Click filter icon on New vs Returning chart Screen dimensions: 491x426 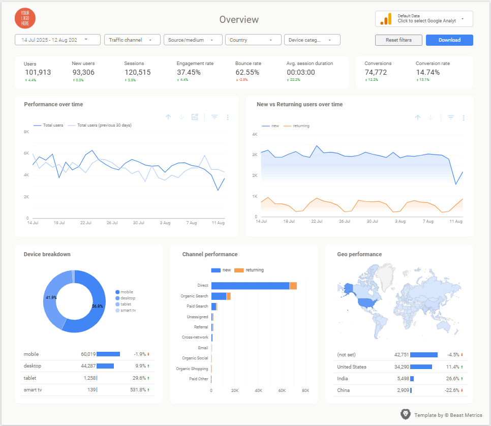[451, 117]
